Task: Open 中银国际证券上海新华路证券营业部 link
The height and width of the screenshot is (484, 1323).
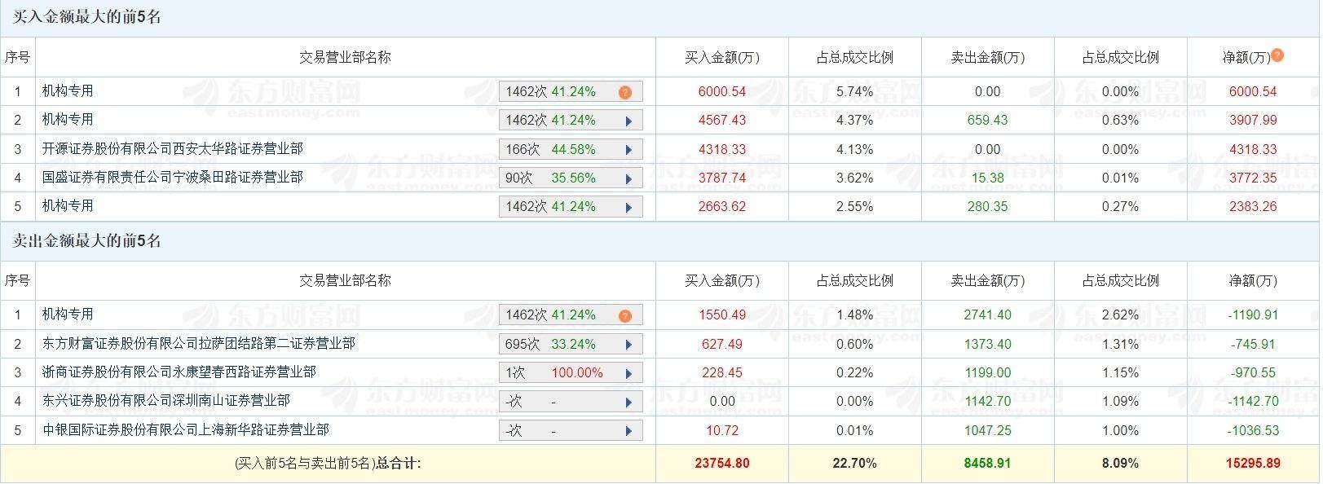Action: (x=186, y=430)
